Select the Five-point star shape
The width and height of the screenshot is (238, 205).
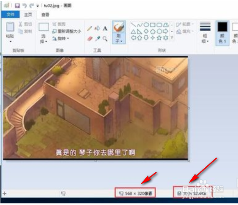click(159, 38)
